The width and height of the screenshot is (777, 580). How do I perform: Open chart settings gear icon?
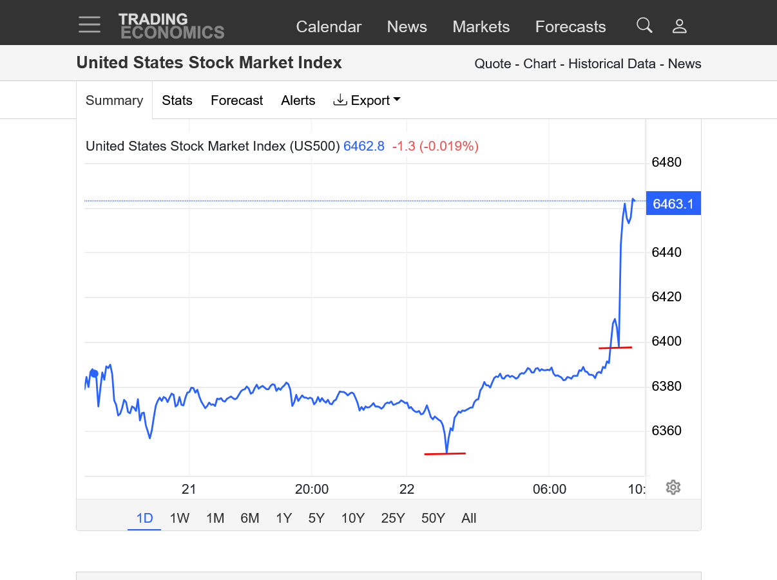pos(673,487)
